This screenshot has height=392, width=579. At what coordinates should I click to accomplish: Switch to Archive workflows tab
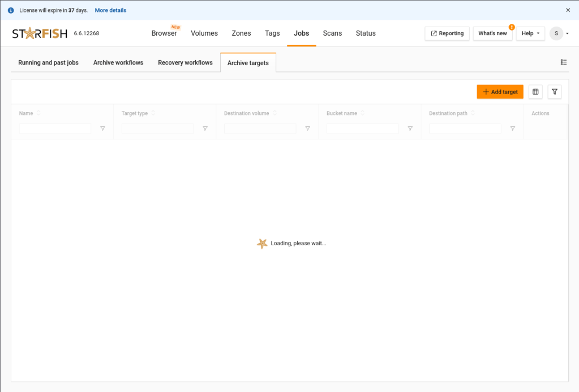118,63
